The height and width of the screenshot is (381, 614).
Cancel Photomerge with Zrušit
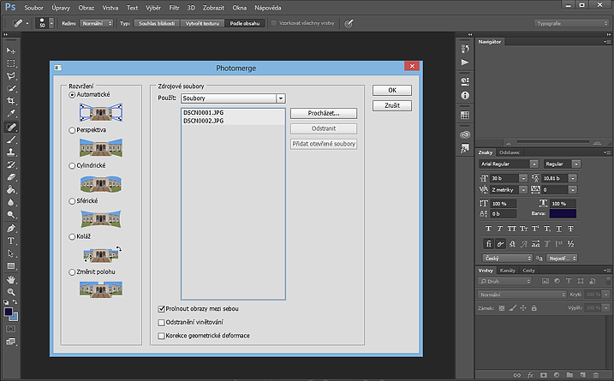(x=392, y=105)
